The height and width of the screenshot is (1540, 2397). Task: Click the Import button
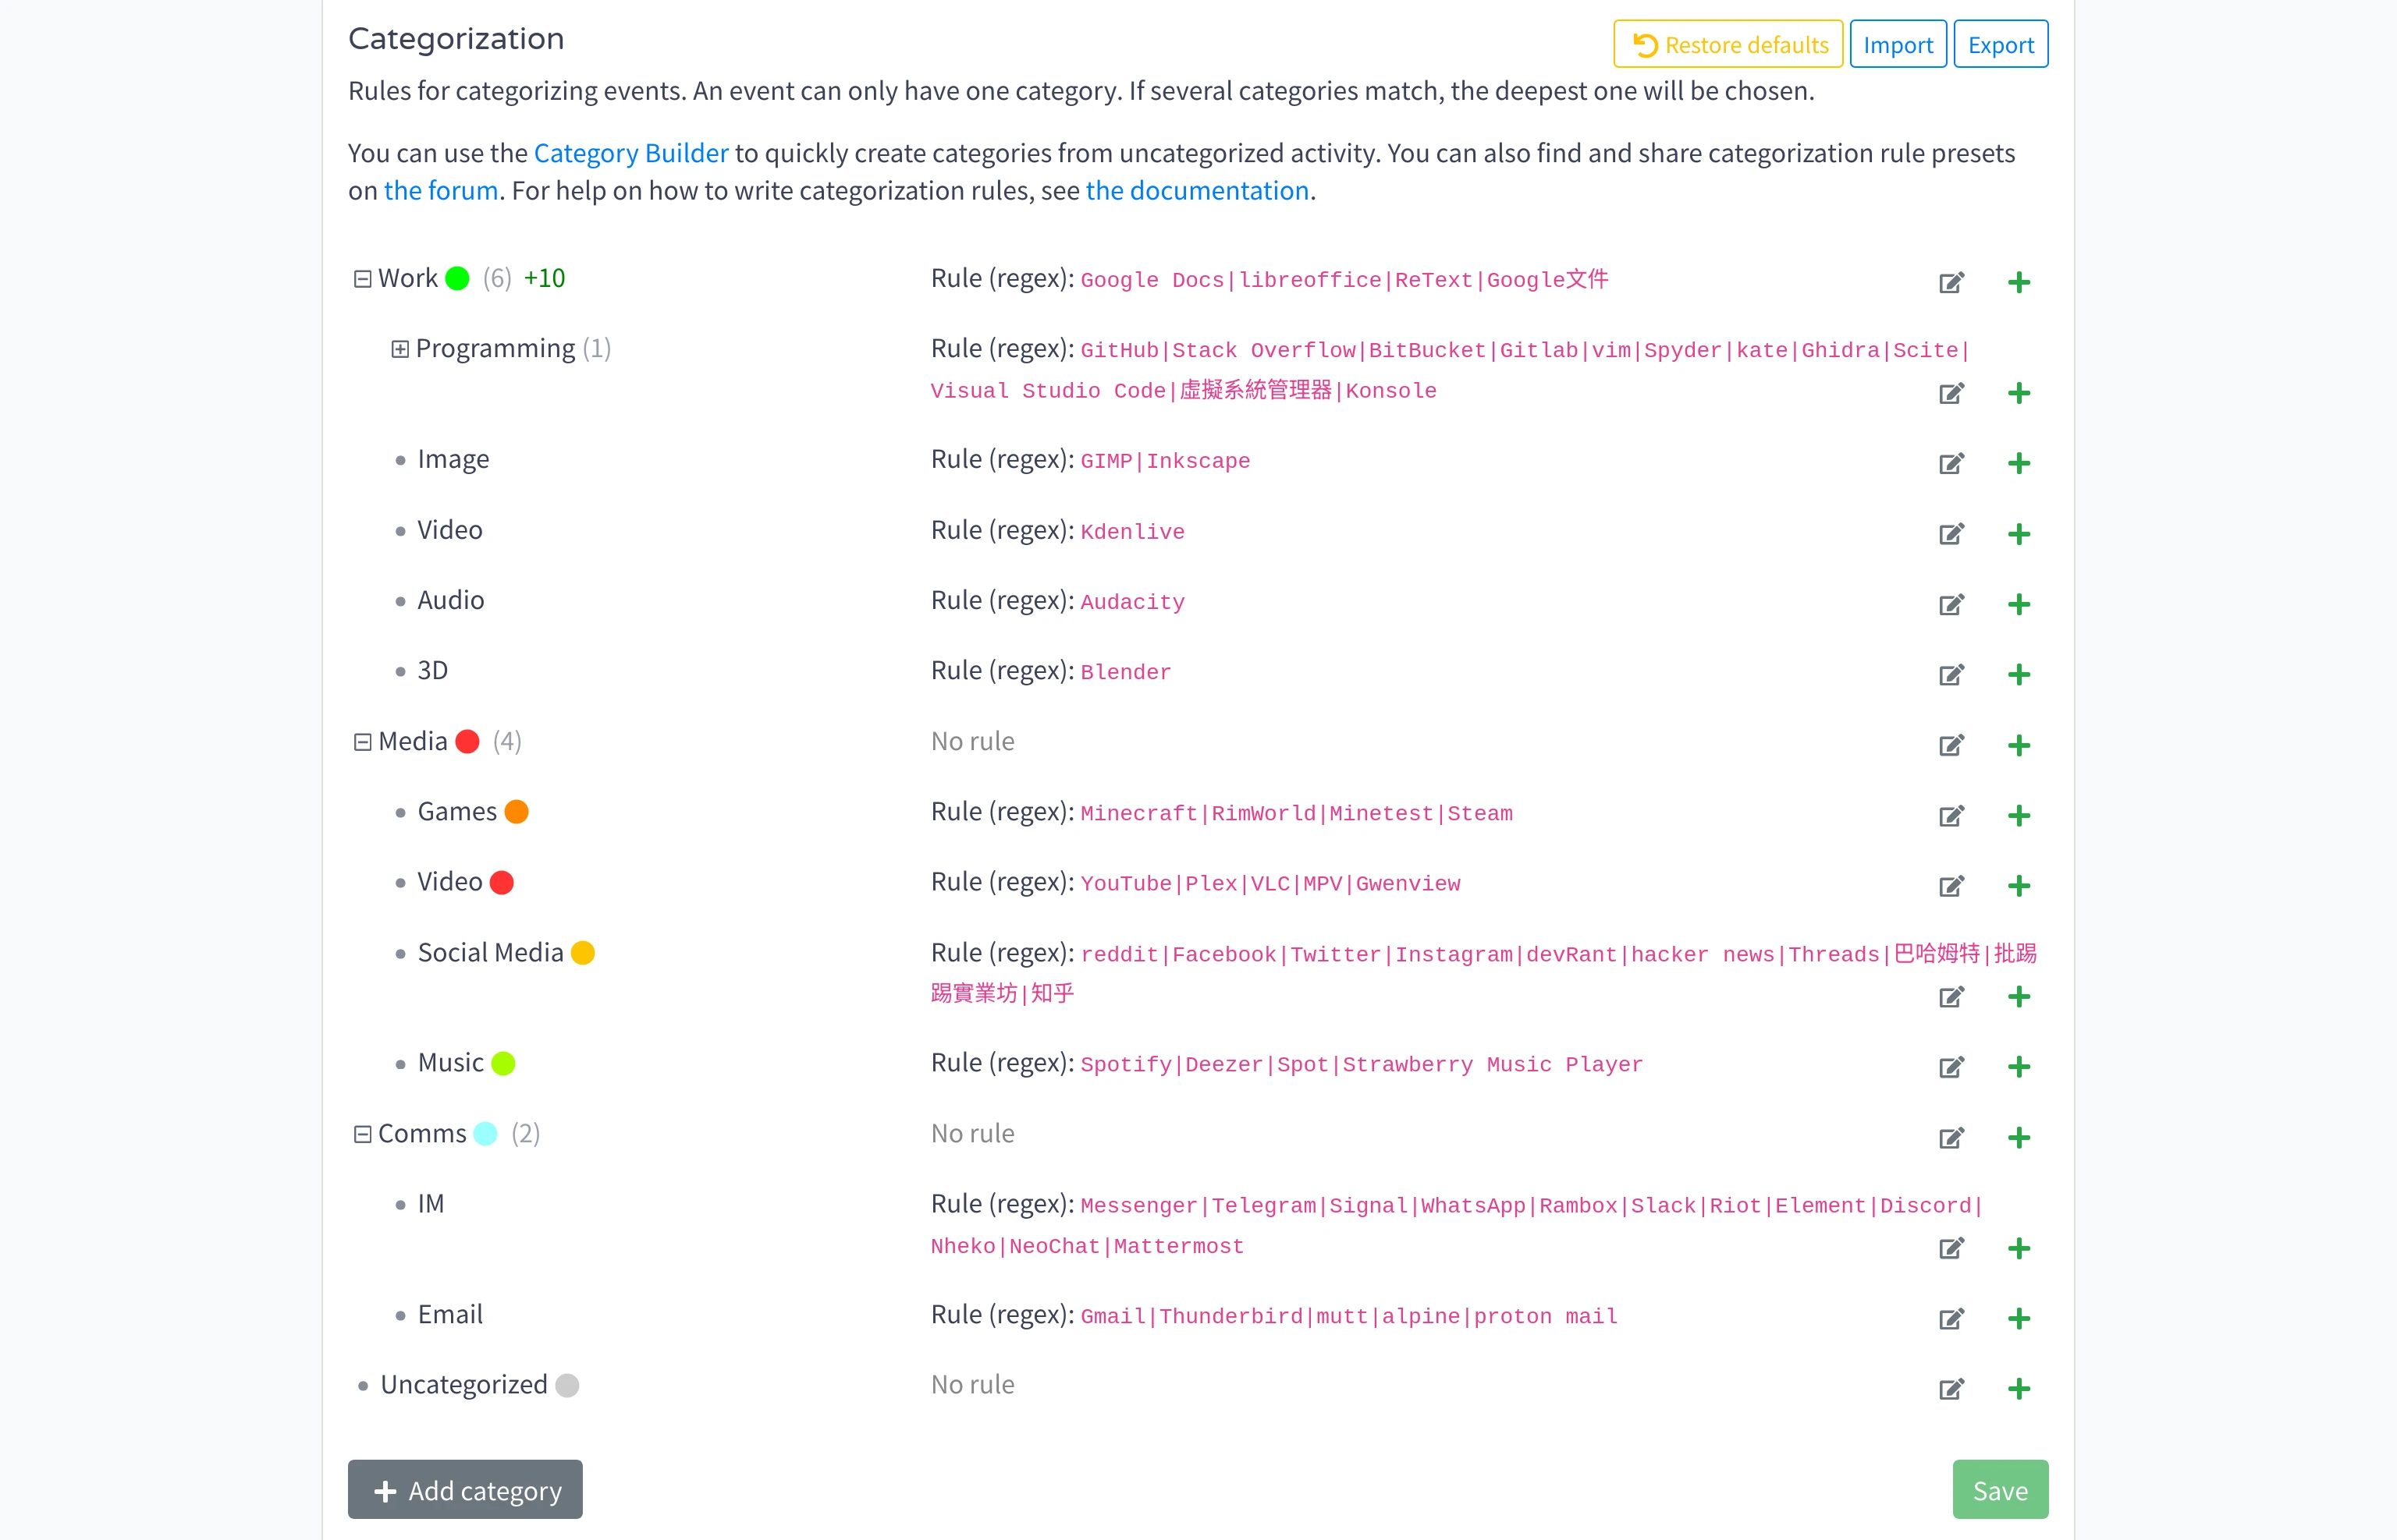[1897, 44]
